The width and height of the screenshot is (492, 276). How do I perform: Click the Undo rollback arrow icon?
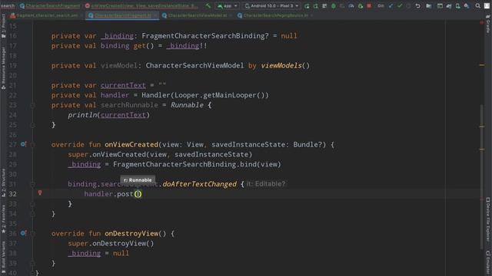418,6
